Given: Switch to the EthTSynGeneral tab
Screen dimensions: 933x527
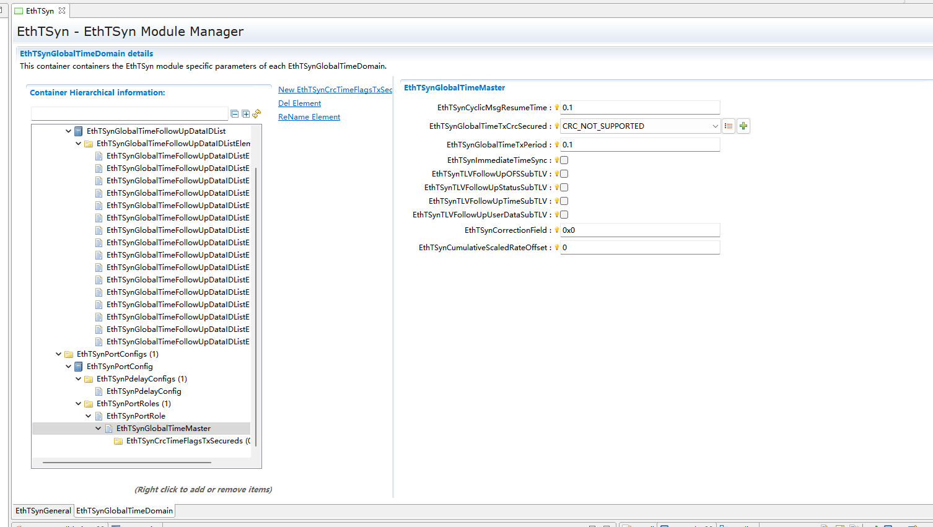Looking at the screenshot, I should (x=43, y=511).
